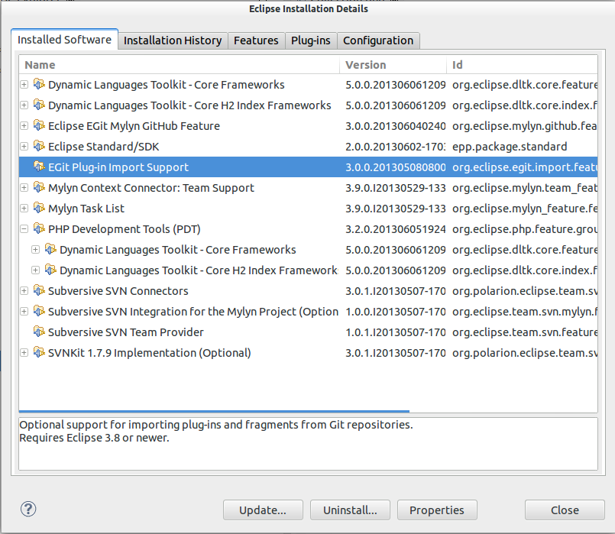Image resolution: width=615 pixels, height=534 pixels.
Task: Select Eclipse Standard/SDK entry
Action: point(309,147)
